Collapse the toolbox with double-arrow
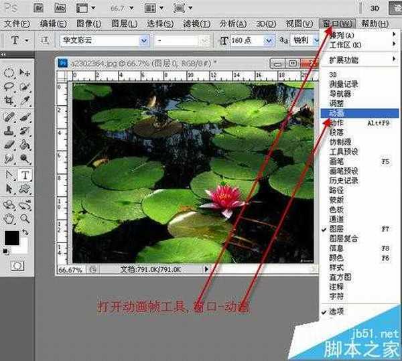This screenshot has height=361, width=402. coord(3,54)
